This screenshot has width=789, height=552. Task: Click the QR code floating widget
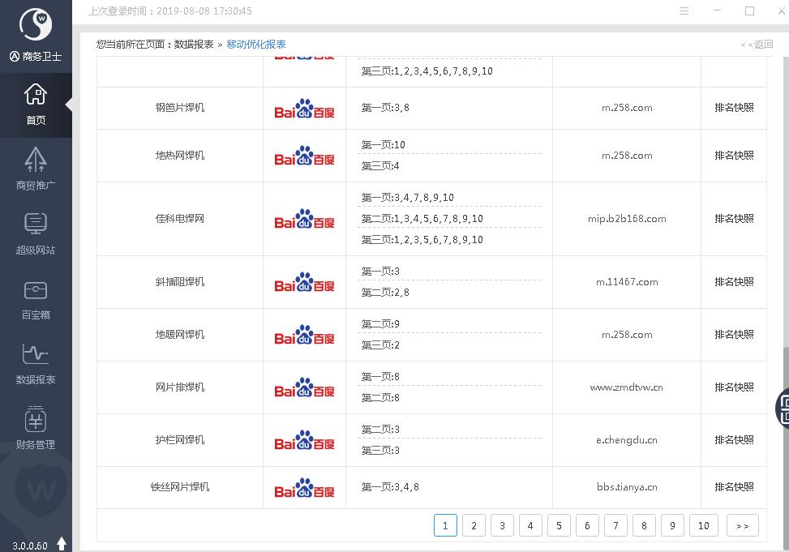point(783,407)
